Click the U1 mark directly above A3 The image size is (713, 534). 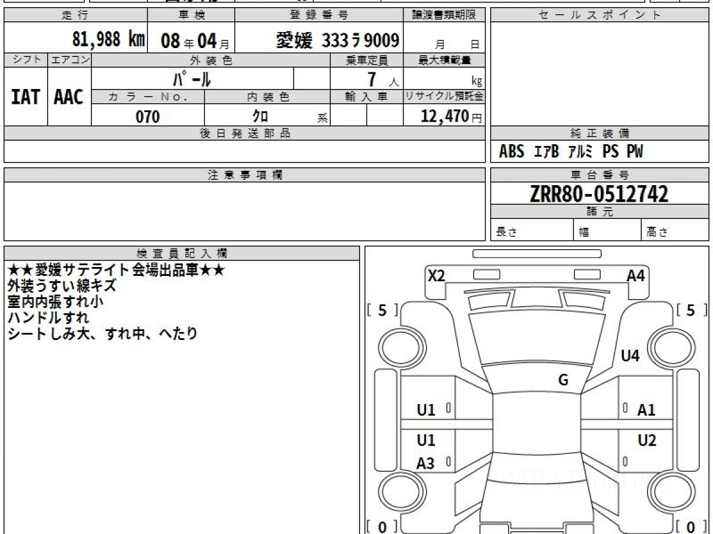(x=425, y=440)
